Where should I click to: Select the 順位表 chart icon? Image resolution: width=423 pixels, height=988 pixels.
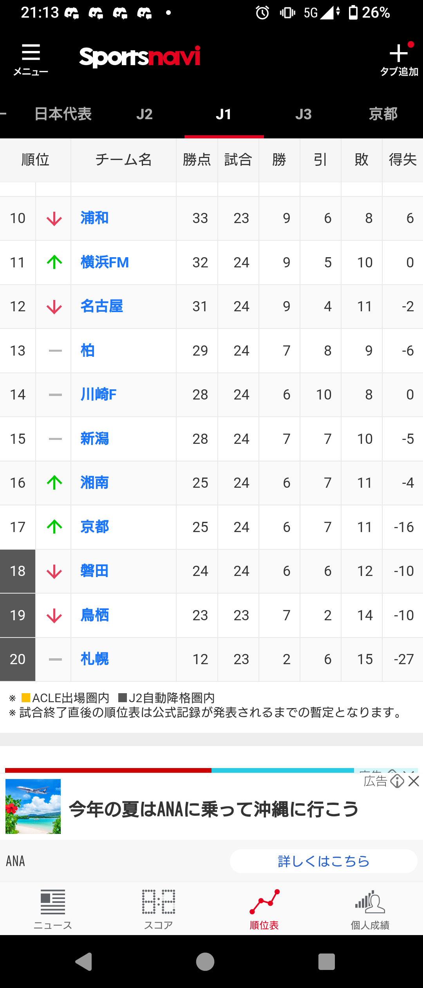pyautogui.click(x=264, y=902)
